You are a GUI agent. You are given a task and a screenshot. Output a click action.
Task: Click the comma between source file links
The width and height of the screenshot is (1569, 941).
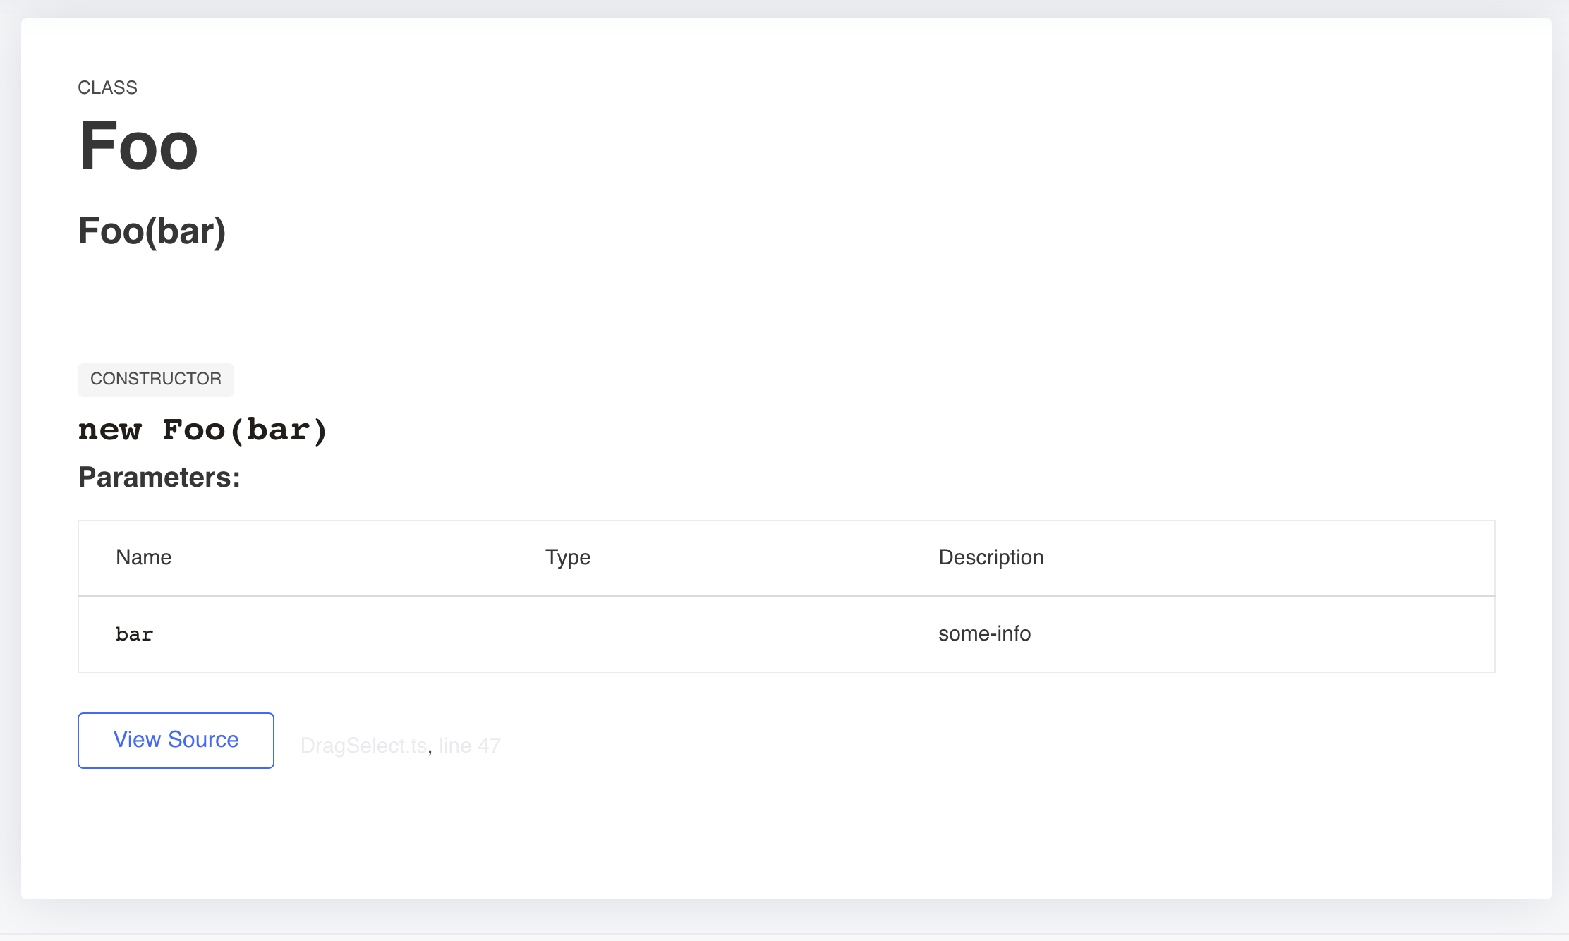[430, 749]
